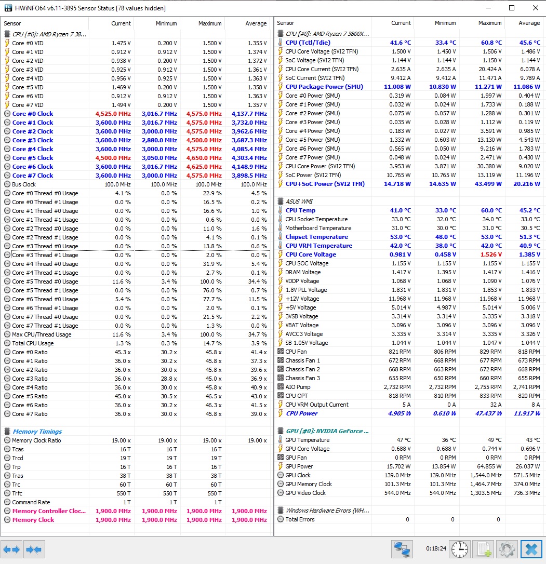The height and width of the screenshot is (564, 546).
Task: Select the DRAM Voltage row
Action: pyautogui.click(x=409, y=272)
